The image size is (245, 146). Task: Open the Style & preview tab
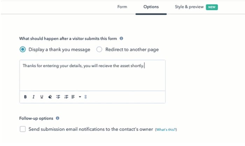pyautogui.click(x=189, y=7)
